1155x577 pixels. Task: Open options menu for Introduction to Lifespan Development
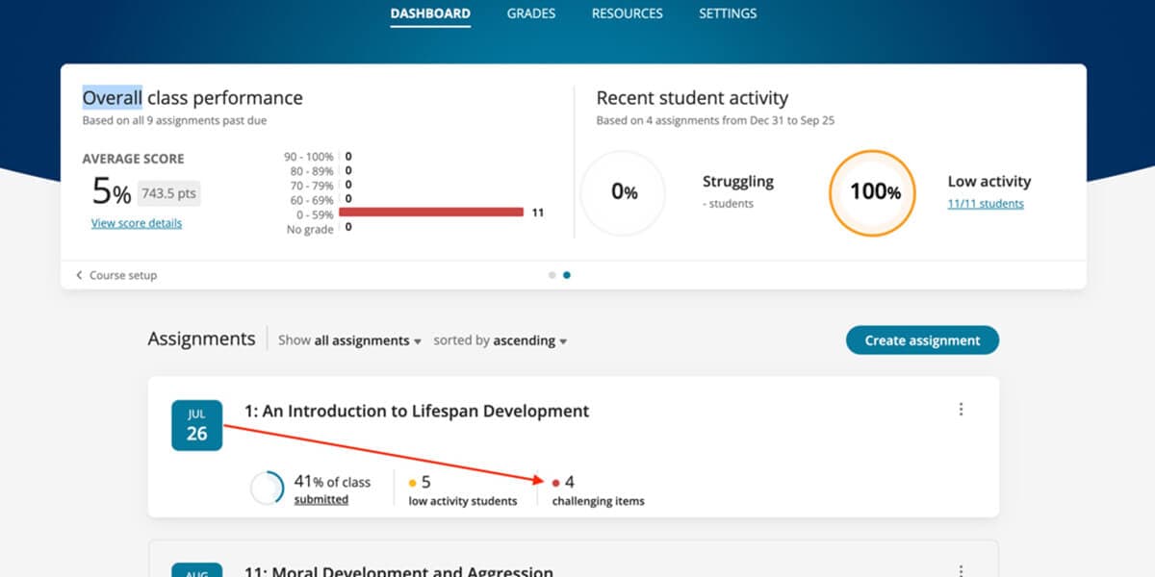click(961, 409)
